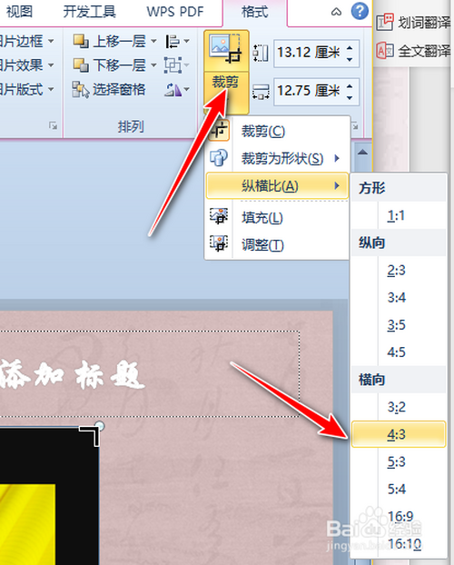Open picture styles dialog launcher
Screen dimensions: 454x565
click(53, 125)
